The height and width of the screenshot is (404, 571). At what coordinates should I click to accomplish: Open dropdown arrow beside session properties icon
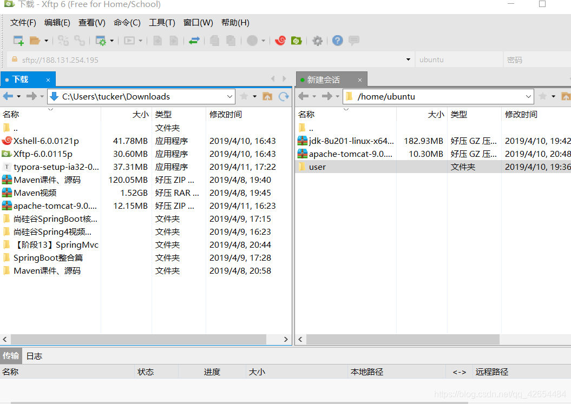[112, 41]
